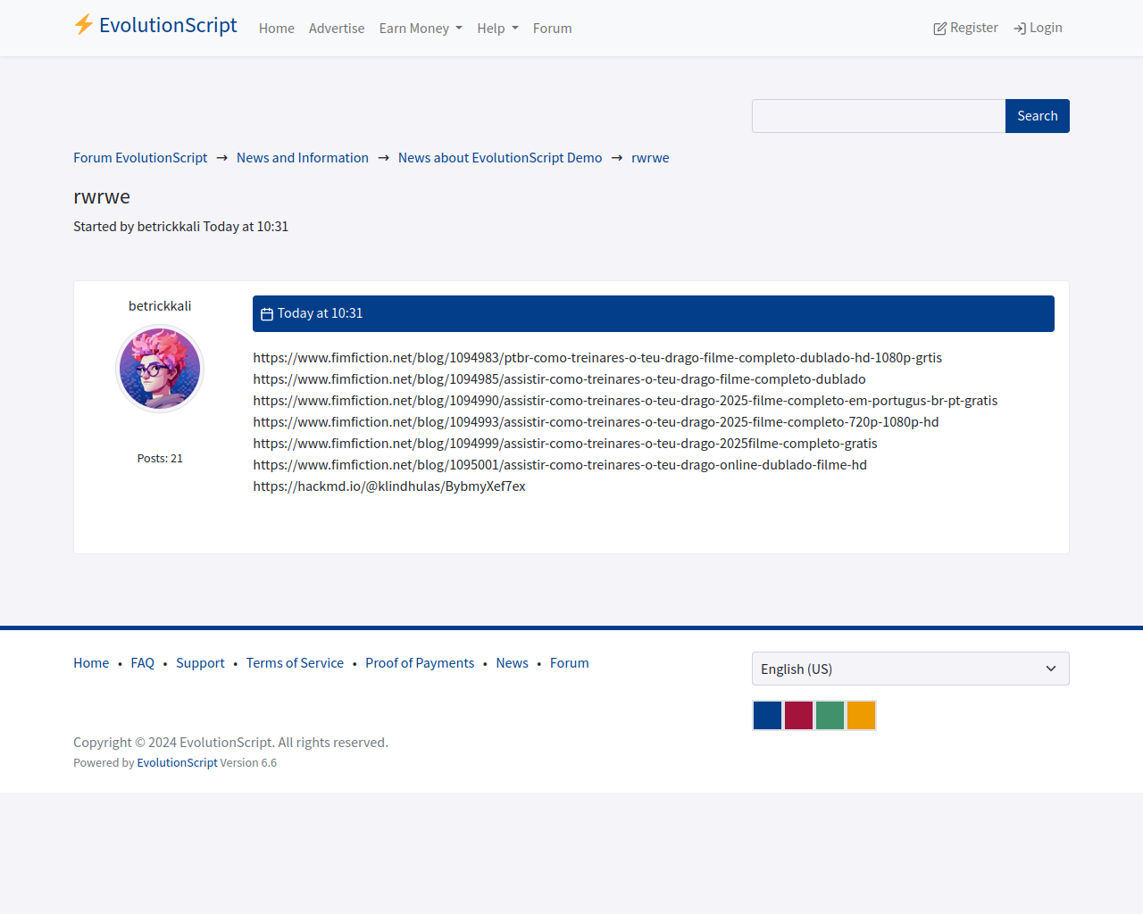The width and height of the screenshot is (1143, 914).
Task: Open the footer News link
Action: pyautogui.click(x=513, y=663)
